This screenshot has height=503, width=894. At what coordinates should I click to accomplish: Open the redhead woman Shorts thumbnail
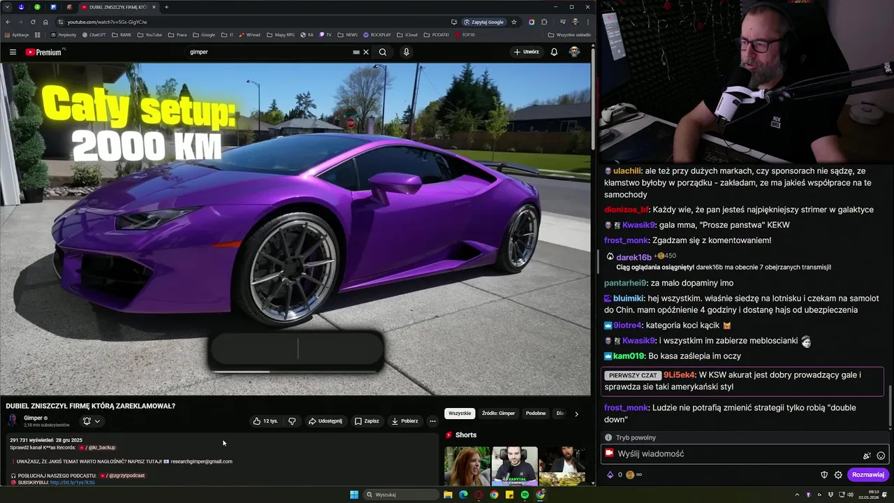coord(467,466)
